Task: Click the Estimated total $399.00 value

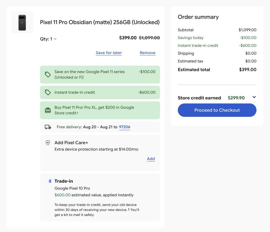Action: [248, 70]
